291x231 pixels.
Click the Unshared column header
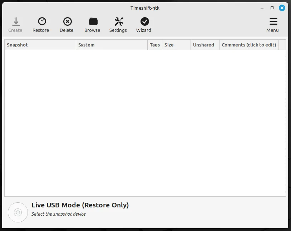tap(204, 45)
